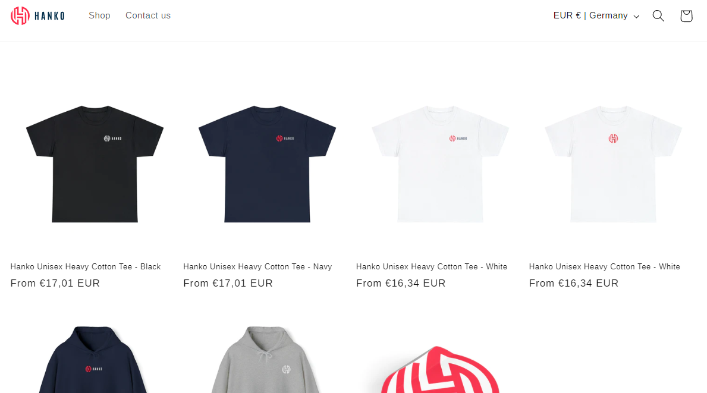Select white tee with red icon only
This screenshot has height=393, width=707.
tap(613, 164)
